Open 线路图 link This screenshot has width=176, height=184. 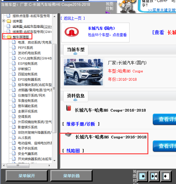click(x=73, y=151)
